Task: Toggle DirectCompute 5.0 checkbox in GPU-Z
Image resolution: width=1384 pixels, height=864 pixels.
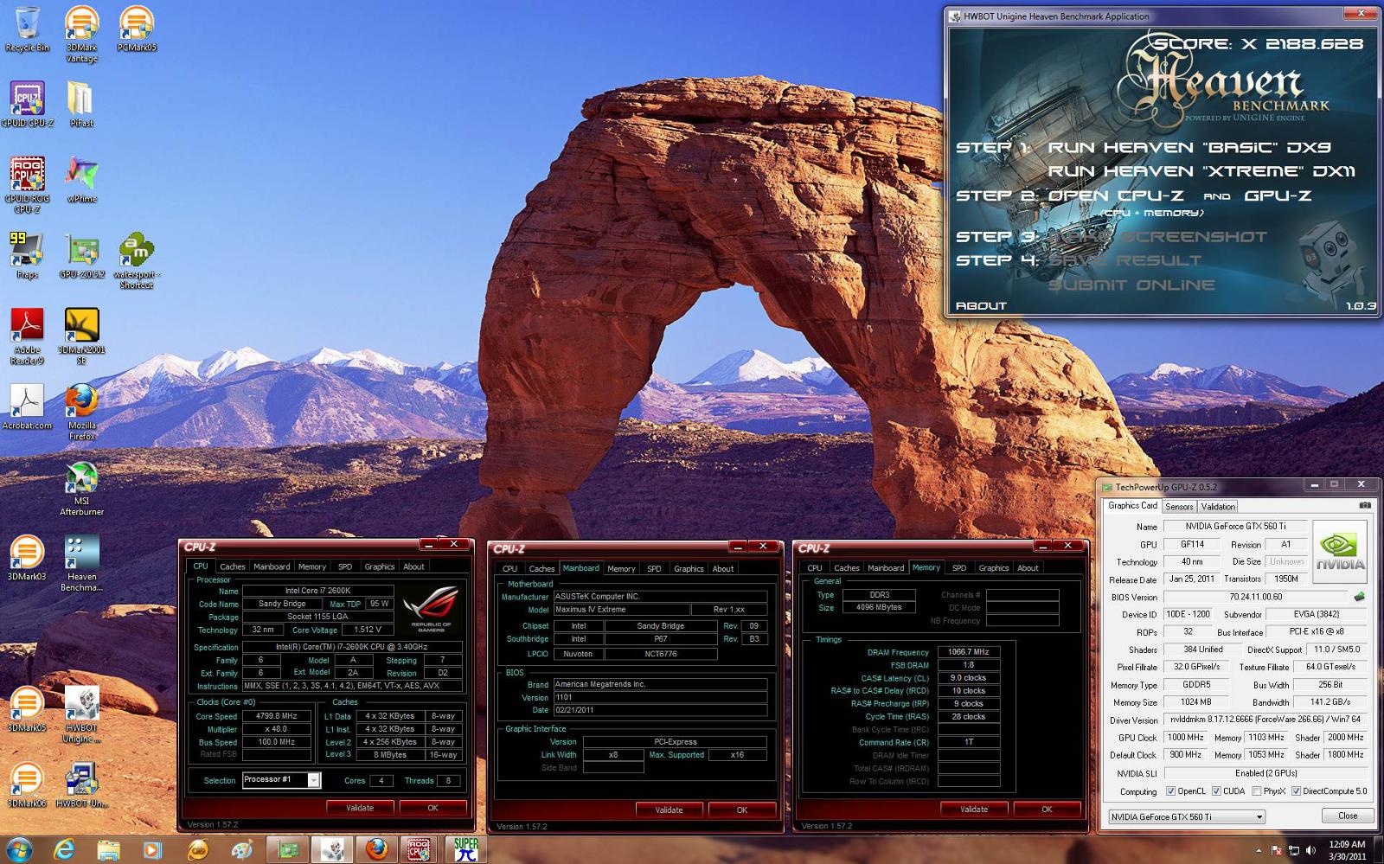Action: [x=1296, y=791]
